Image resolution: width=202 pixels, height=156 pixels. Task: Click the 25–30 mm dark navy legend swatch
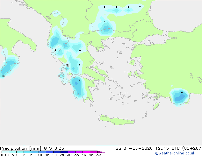pos(64,152)
